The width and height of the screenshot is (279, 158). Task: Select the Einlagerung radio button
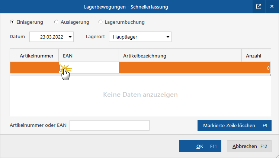click(x=12, y=22)
